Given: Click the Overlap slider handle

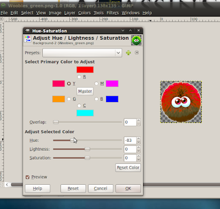Looking at the screenshot, I should (56, 122).
